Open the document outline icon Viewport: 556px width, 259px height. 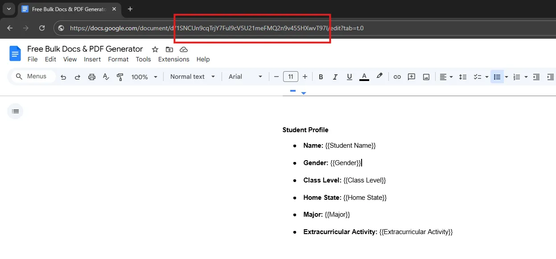[15, 111]
